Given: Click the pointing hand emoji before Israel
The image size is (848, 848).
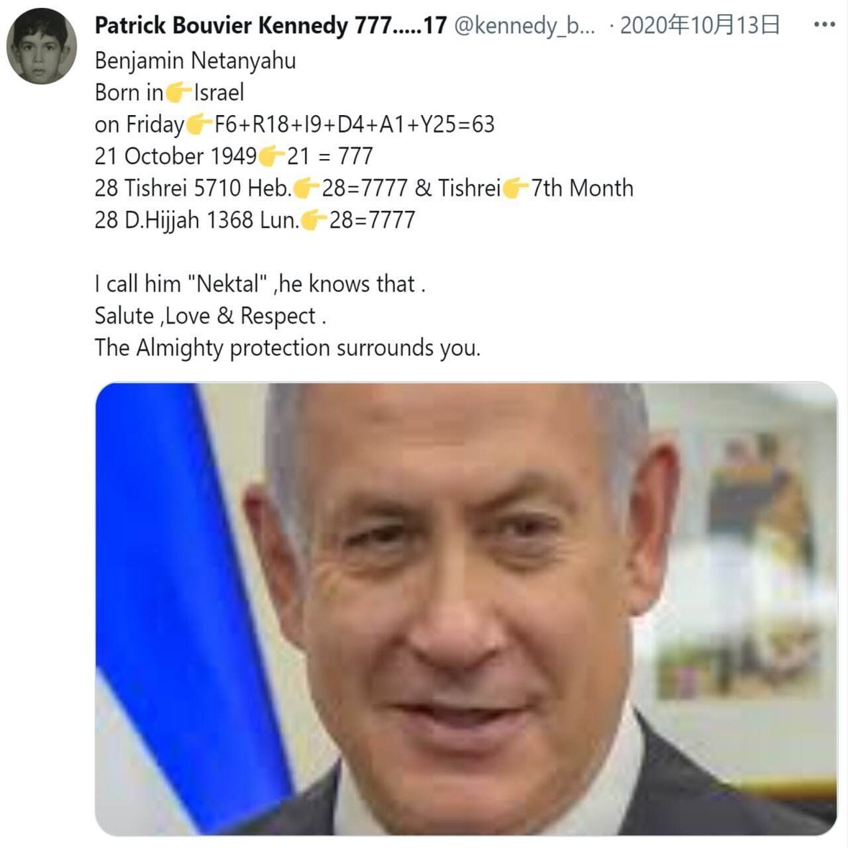Looking at the screenshot, I should (x=178, y=93).
